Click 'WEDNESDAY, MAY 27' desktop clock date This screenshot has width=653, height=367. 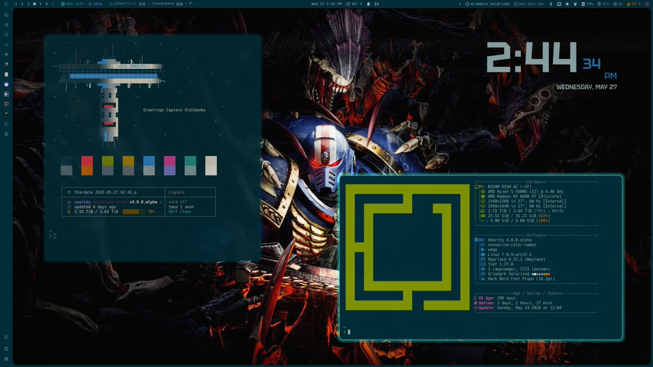point(586,87)
